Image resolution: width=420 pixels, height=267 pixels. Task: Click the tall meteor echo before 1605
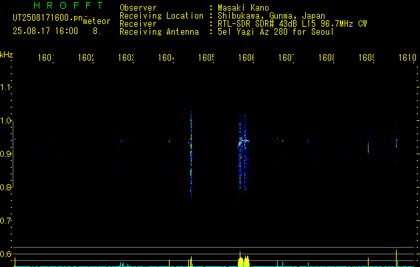[x=191, y=156]
